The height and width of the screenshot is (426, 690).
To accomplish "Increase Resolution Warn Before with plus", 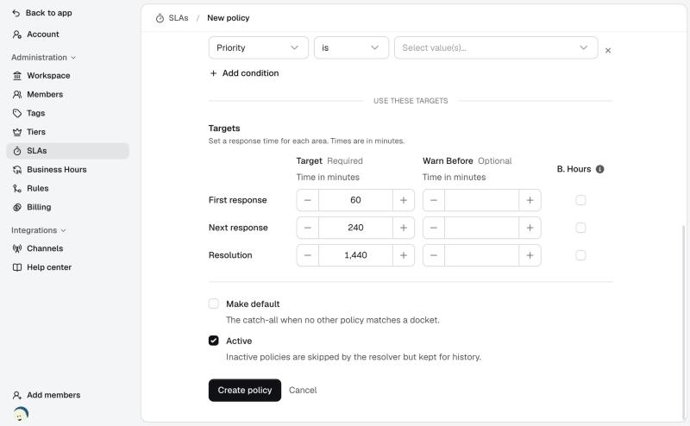I will (x=530, y=255).
